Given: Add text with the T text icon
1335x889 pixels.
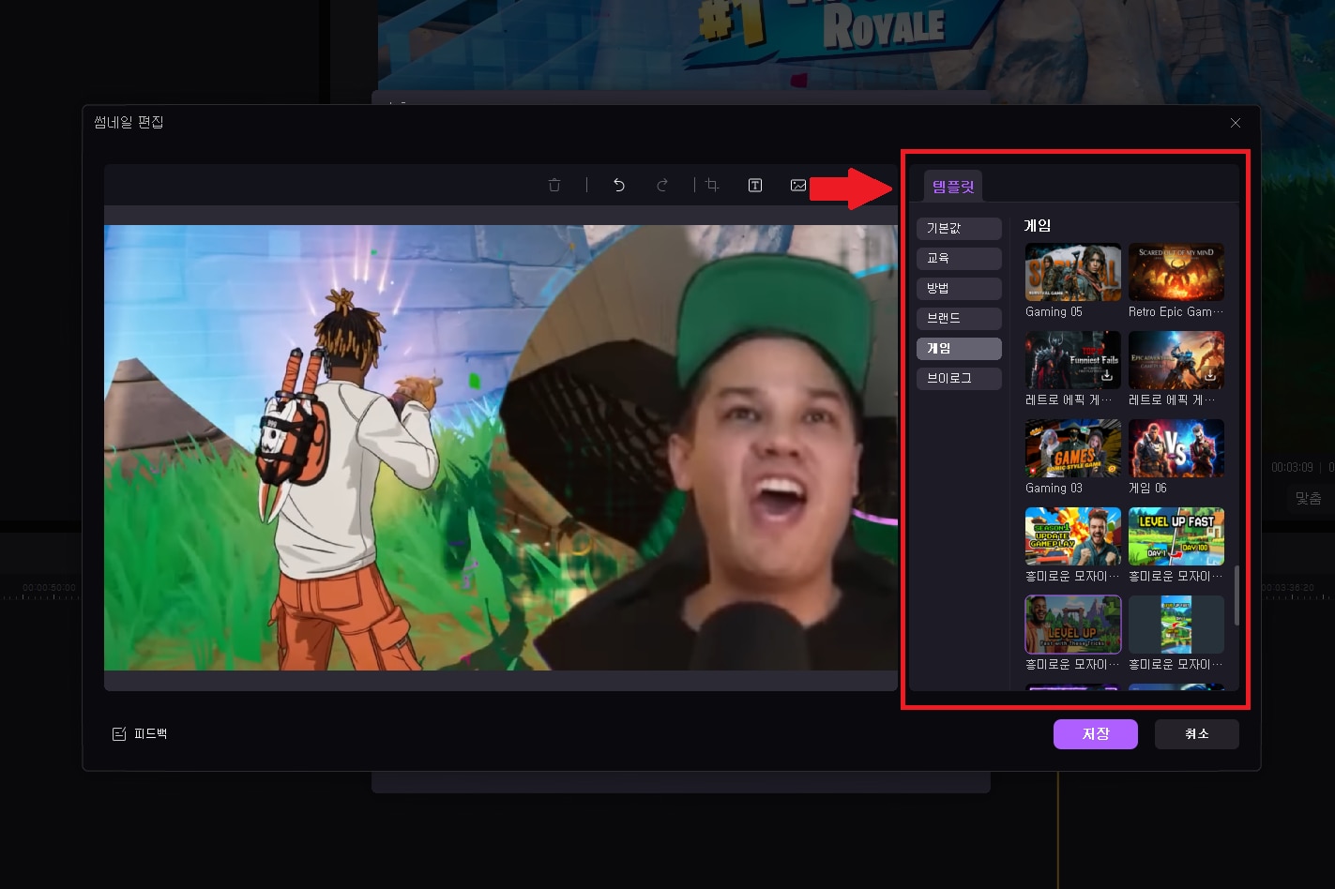Looking at the screenshot, I should [x=755, y=186].
